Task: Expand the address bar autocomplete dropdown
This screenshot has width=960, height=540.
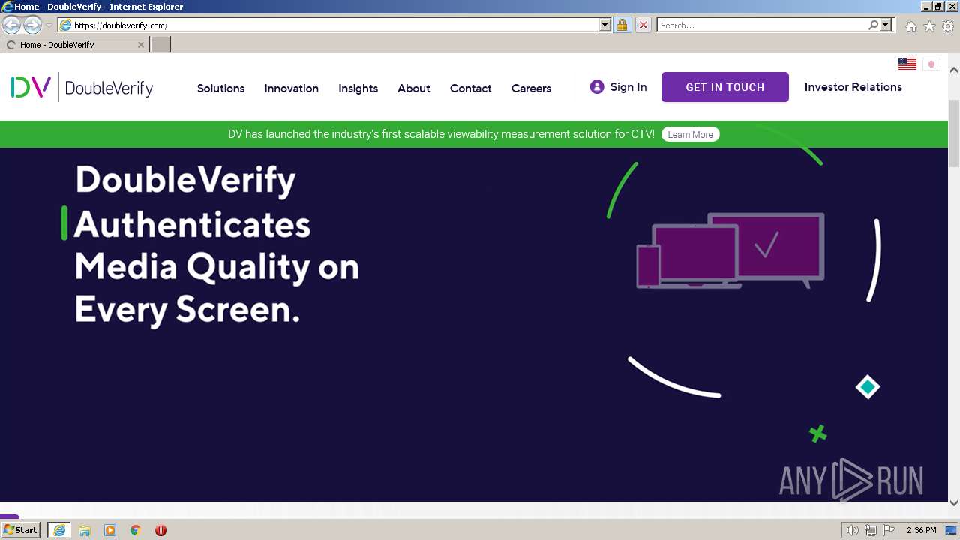Action: 605,25
